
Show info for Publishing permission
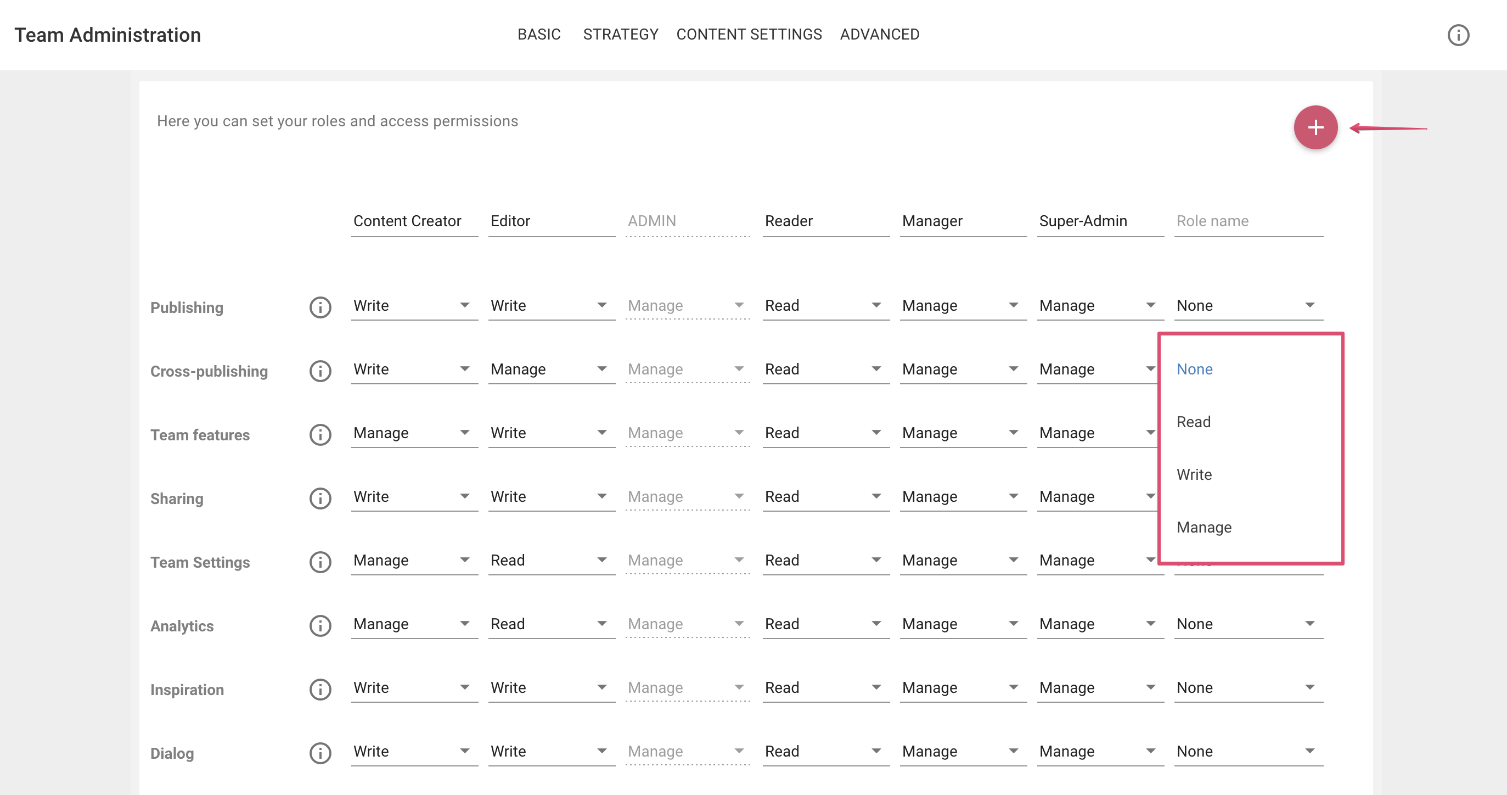[x=320, y=307]
